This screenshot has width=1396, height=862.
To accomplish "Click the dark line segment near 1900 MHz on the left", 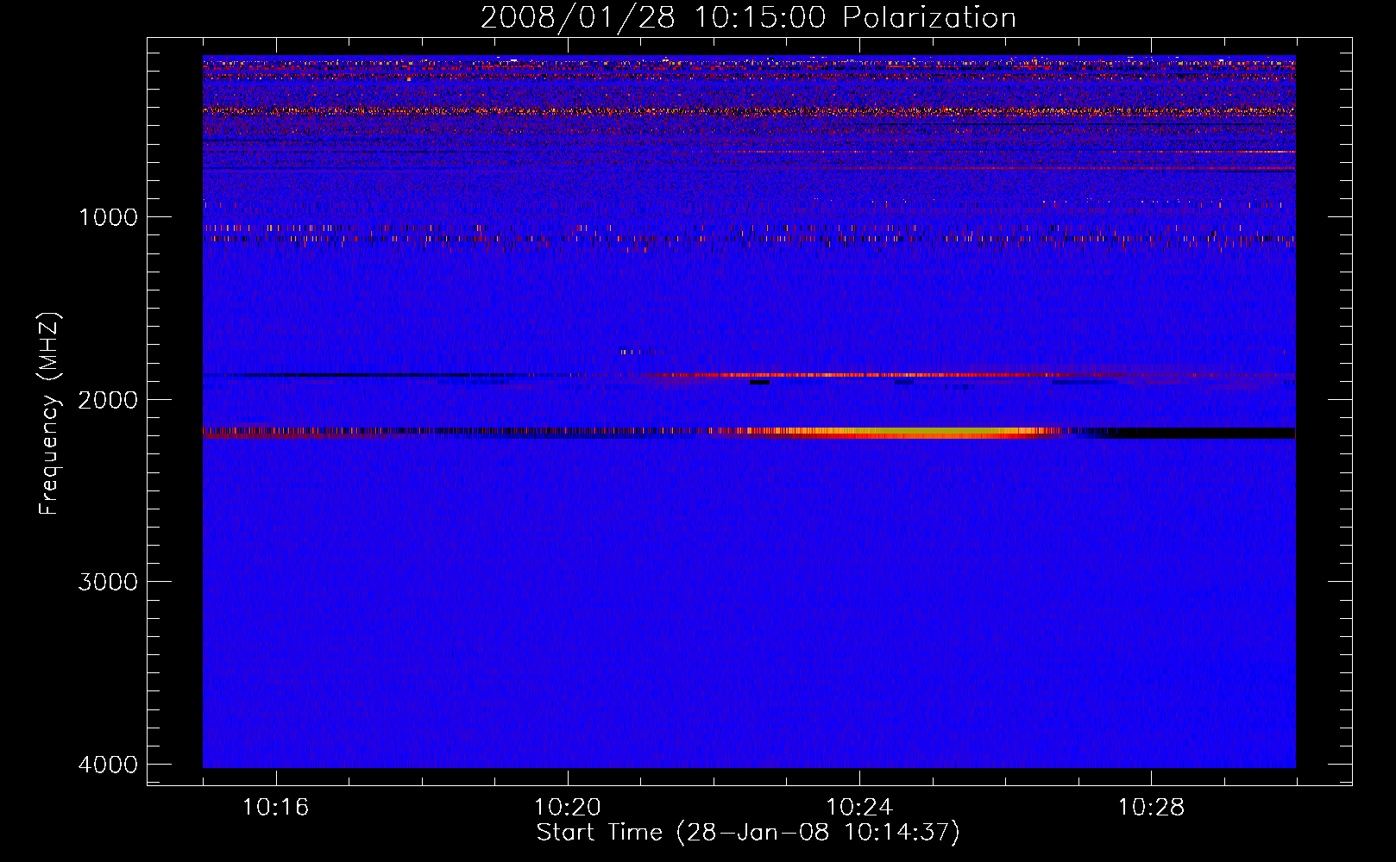I will click(x=345, y=375).
